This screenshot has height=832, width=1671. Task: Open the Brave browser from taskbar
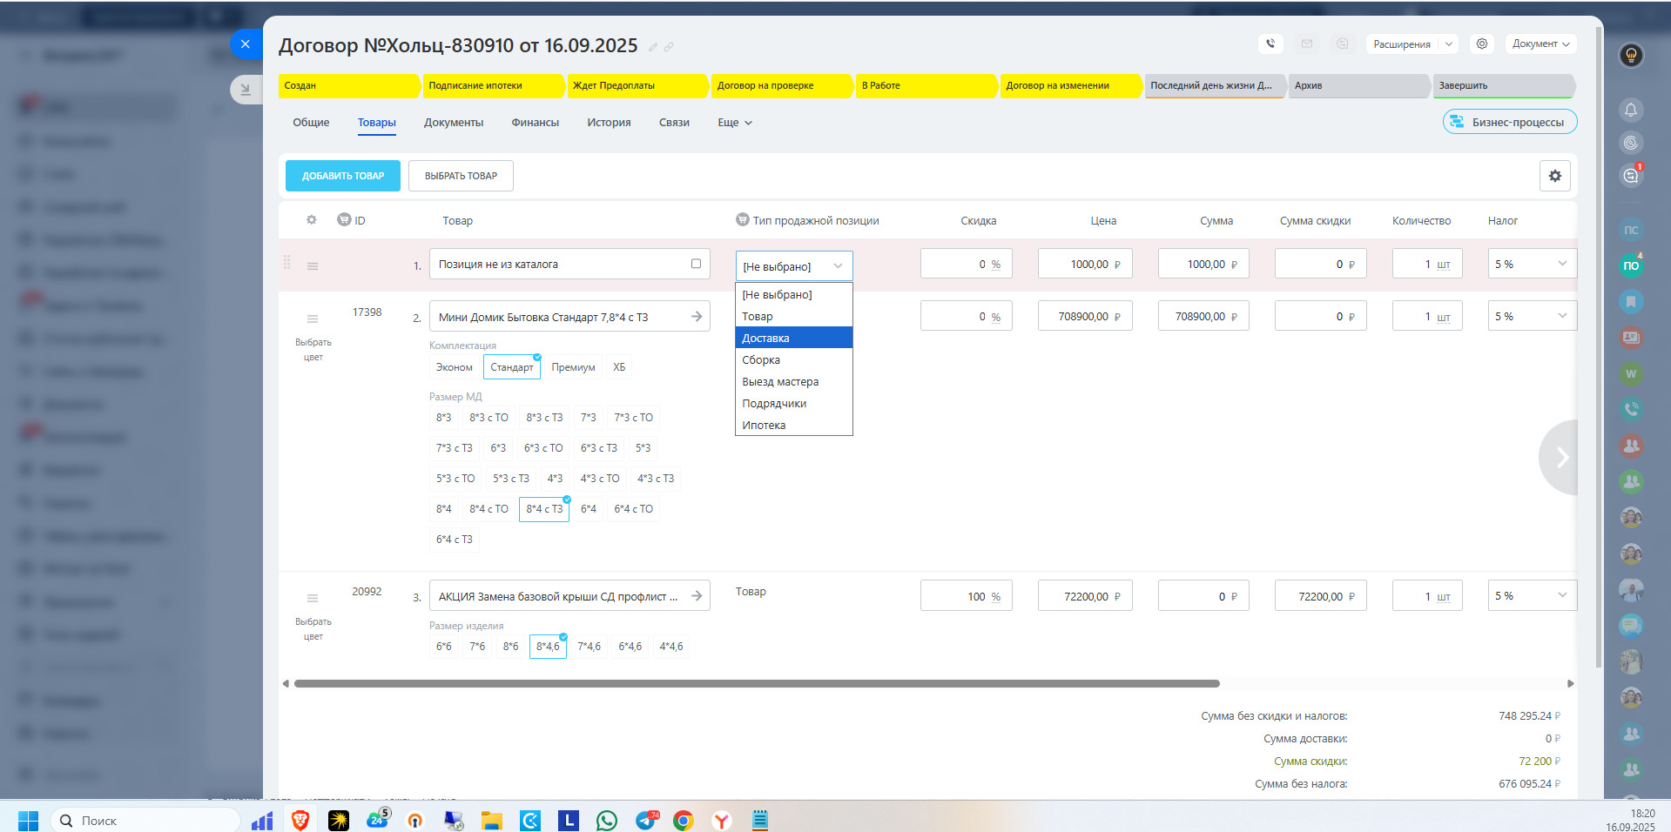click(300, 820)
